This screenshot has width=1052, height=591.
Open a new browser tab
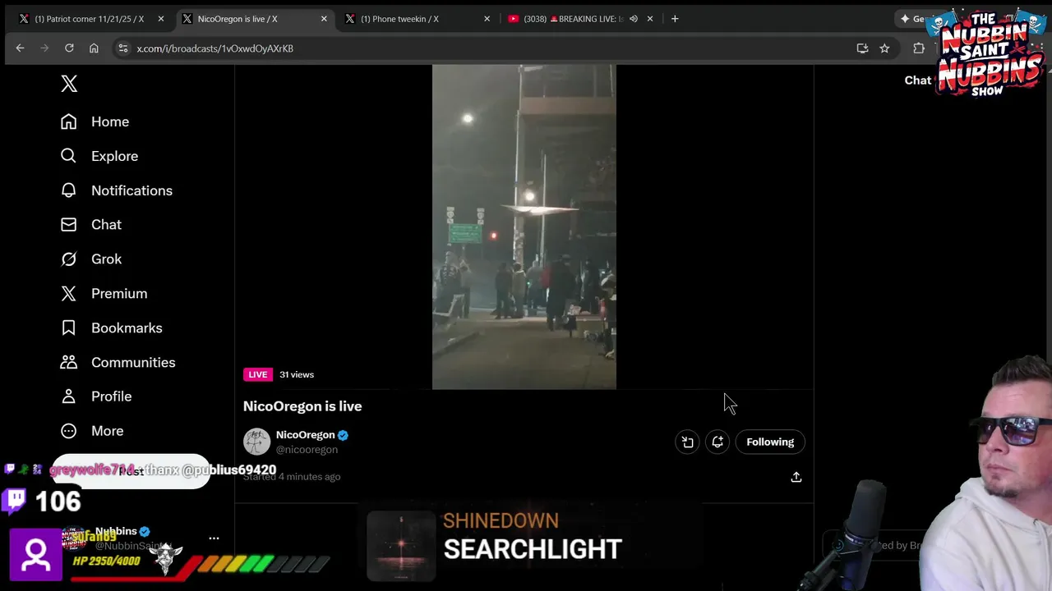pyautogui.click(x=675, y=19)
